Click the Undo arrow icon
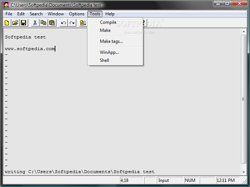 pyautogui.click(x=64, y=23)
